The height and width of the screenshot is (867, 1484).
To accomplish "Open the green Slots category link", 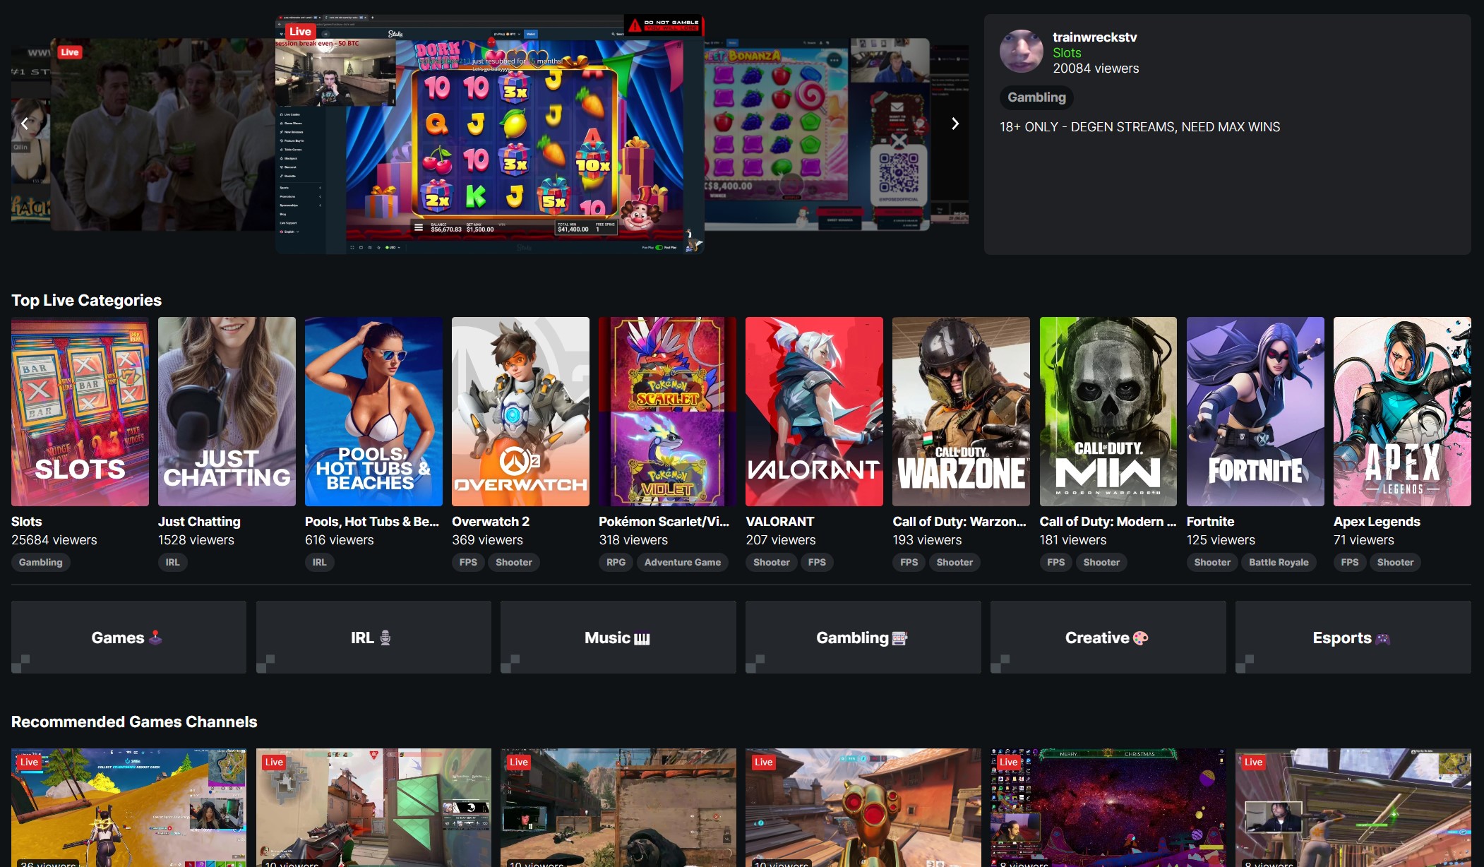I will tap(1067, 53).
